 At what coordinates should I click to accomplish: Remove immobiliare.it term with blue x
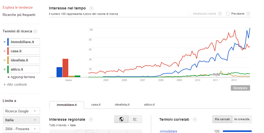[4, 42]
